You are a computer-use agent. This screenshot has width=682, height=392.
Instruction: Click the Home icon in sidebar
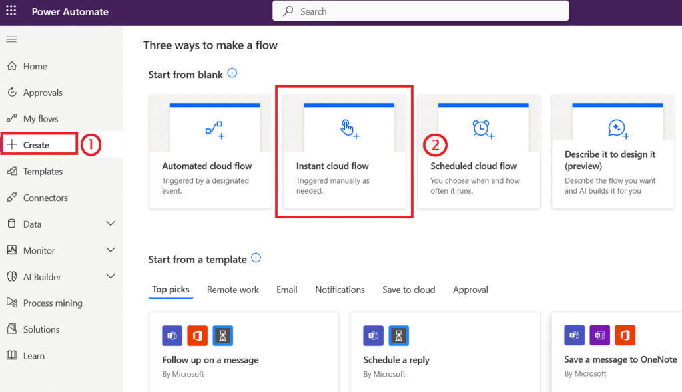11,66
